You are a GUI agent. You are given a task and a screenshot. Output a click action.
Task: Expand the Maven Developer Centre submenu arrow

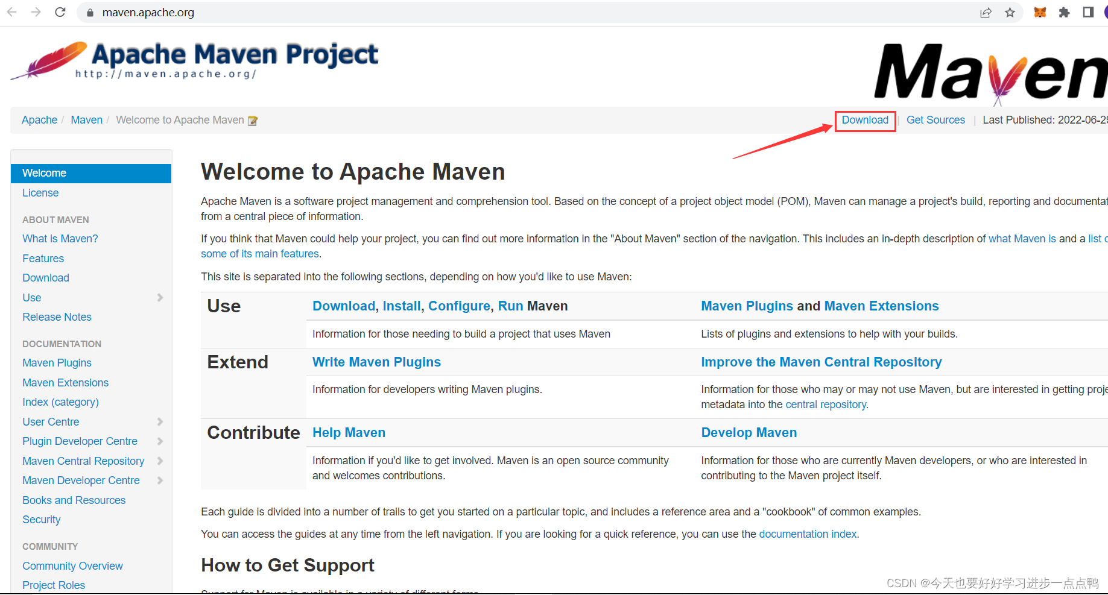160,480
